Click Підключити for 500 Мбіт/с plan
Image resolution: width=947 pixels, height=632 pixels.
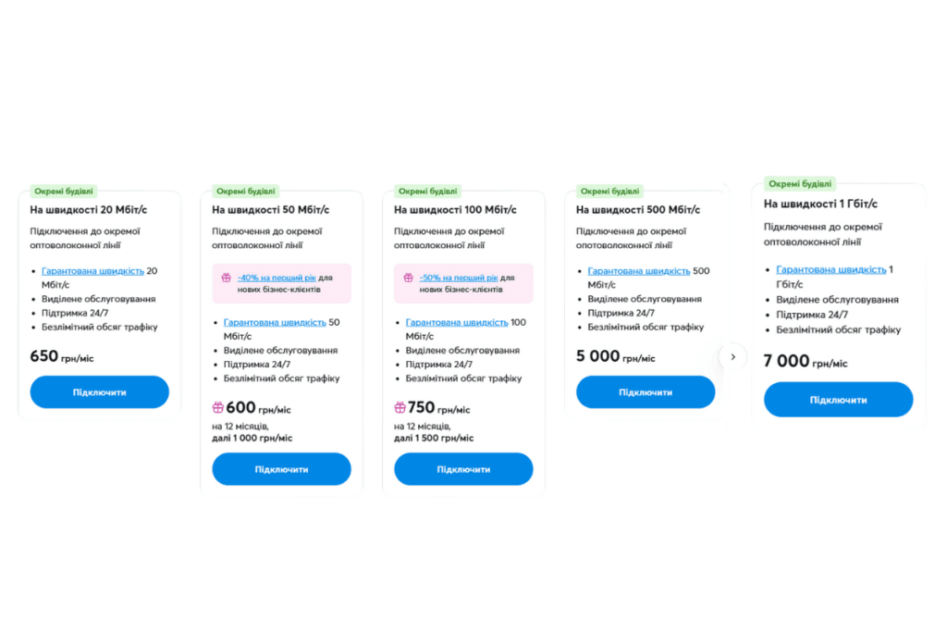[x=646, y=392]
